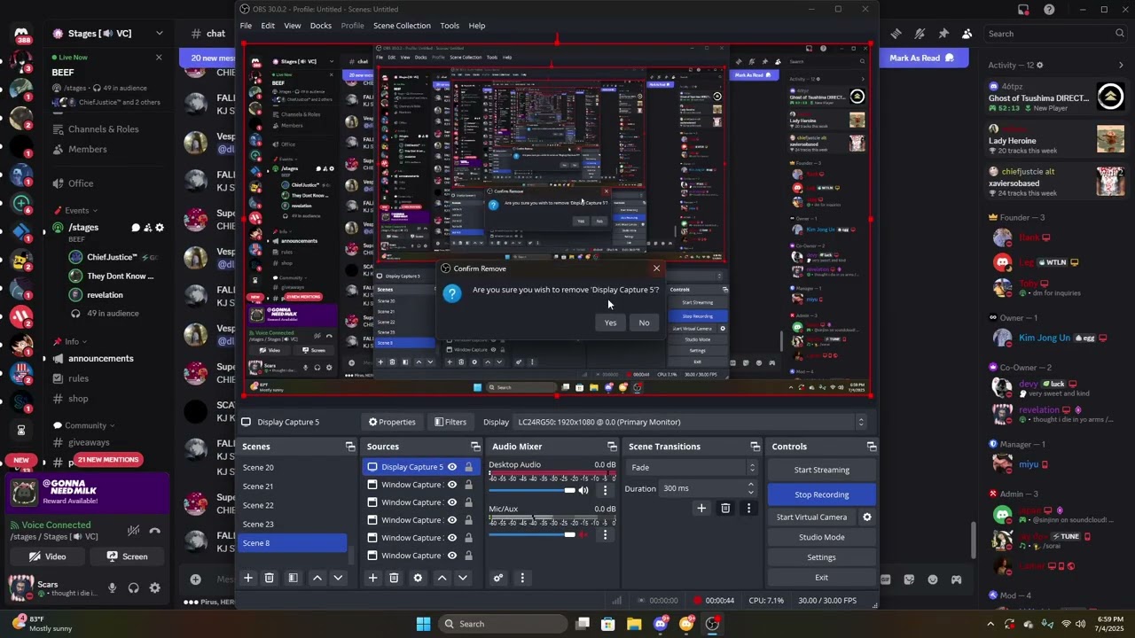Undock the Scene Transitions panel icon

755,447
